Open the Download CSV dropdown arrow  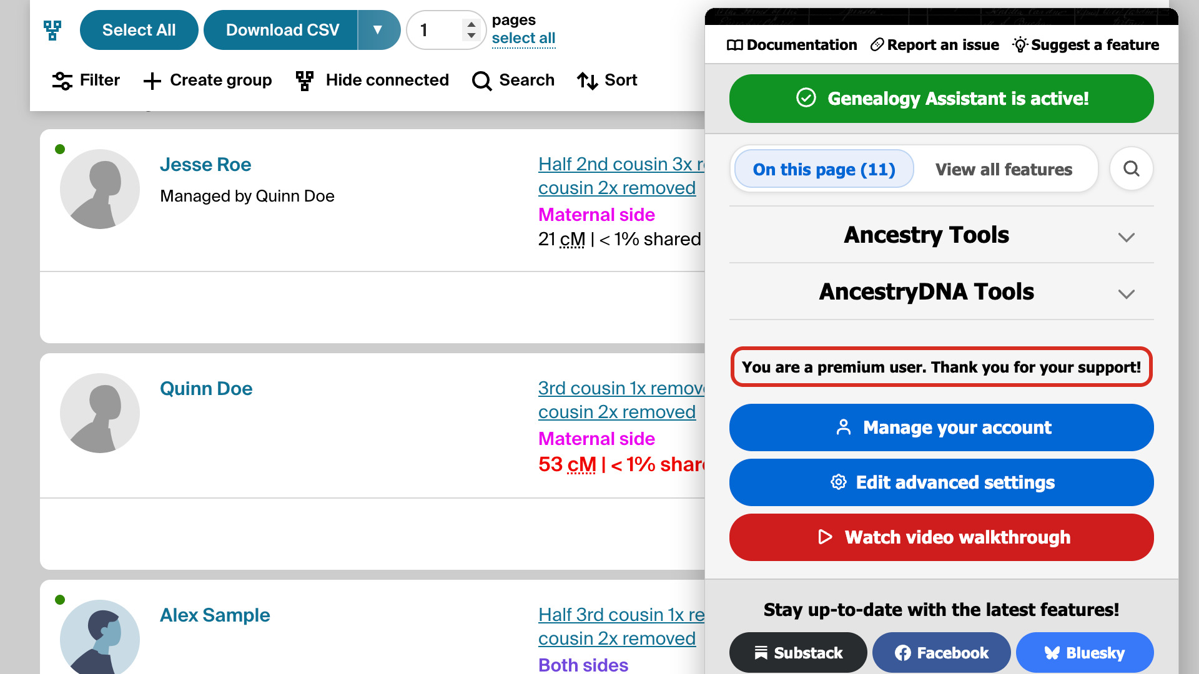378,30
